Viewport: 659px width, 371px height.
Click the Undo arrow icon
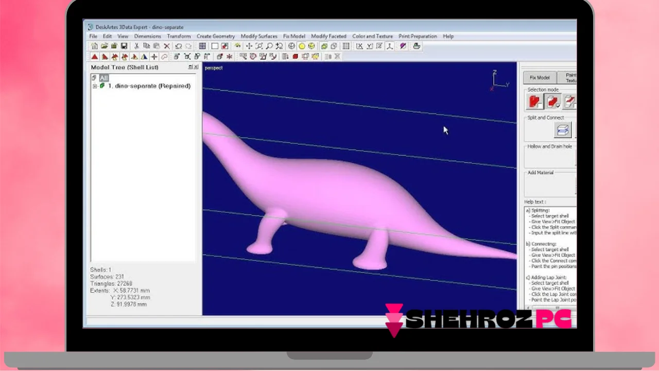178,46
